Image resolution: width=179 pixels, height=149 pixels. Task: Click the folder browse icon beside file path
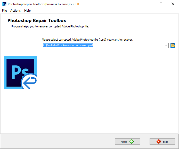(173, 45)
